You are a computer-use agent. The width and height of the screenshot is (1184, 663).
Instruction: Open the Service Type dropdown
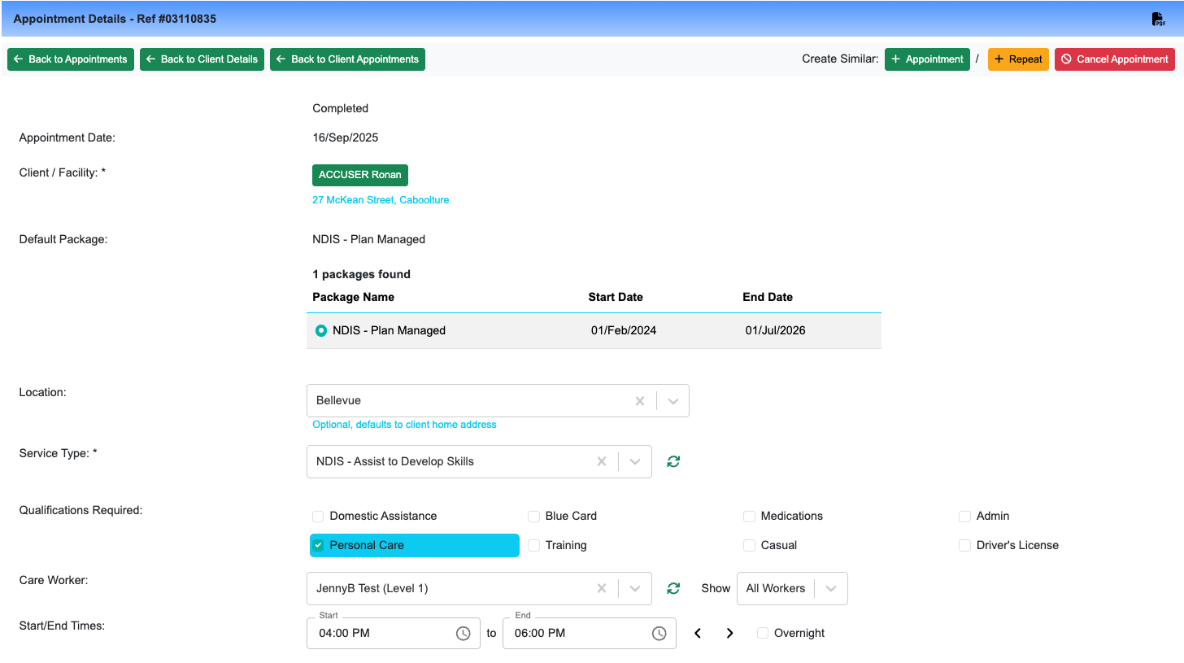click(x=635, y=461)
